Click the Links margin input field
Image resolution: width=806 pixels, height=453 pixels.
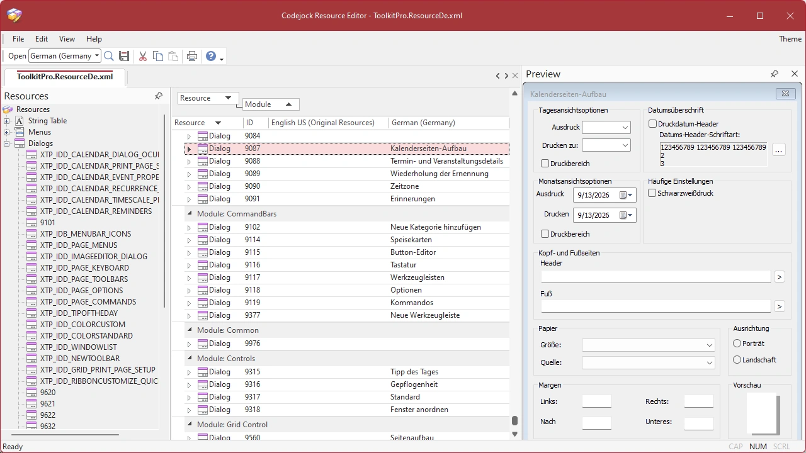(x=596, y=401)
